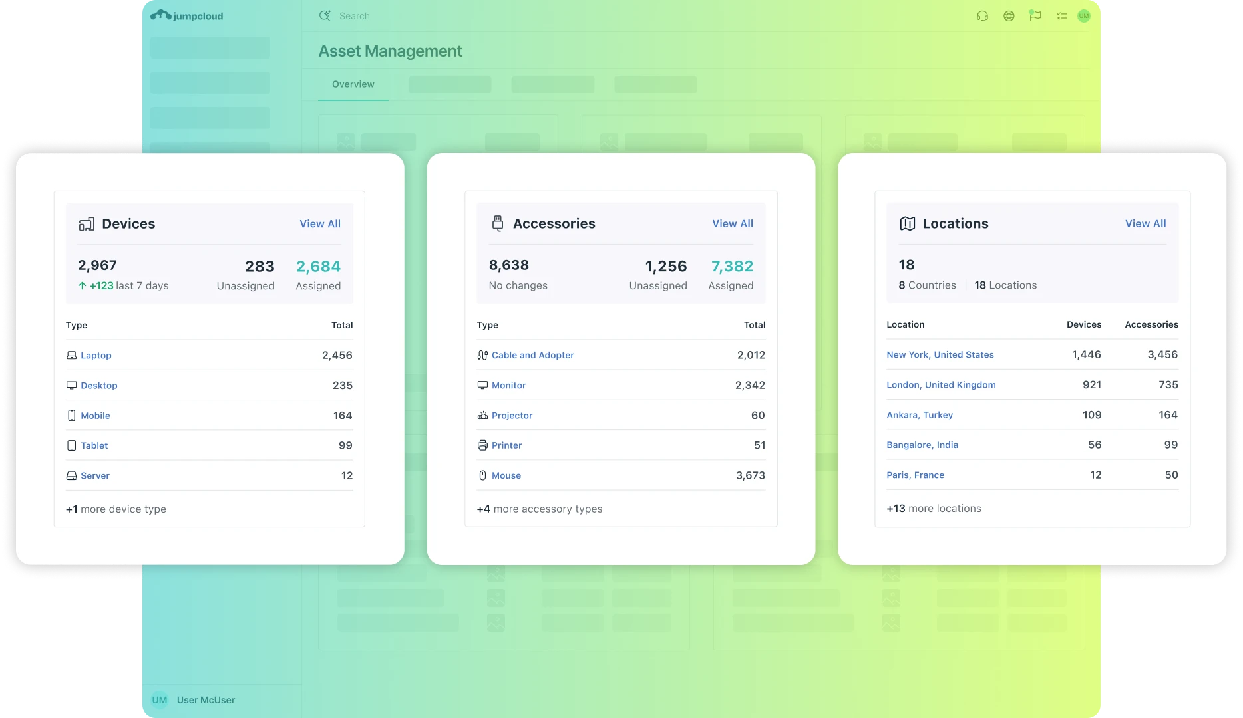The image size is (1243, 718).
Task: Click the Devices card header icon
Action: coord(87,224)
